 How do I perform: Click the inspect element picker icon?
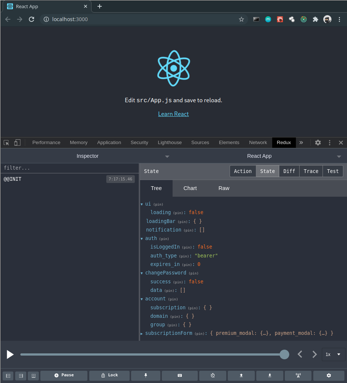7,143
